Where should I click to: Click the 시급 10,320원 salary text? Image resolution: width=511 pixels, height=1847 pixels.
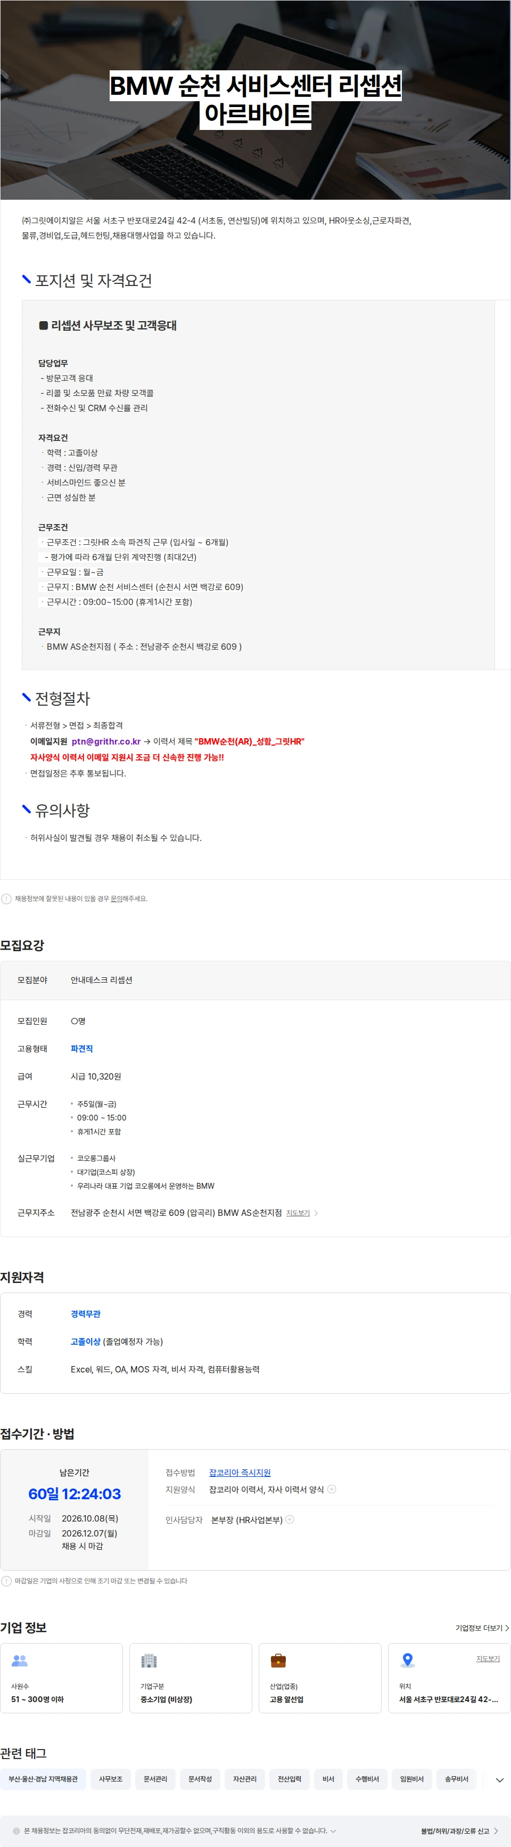pos(95,1076)
